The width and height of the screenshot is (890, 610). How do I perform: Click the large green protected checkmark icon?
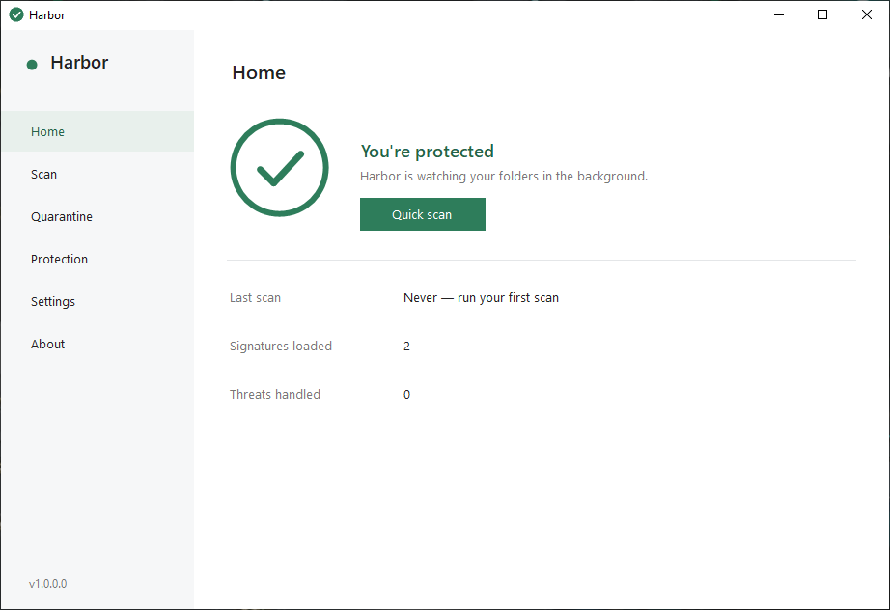point(279,167)
